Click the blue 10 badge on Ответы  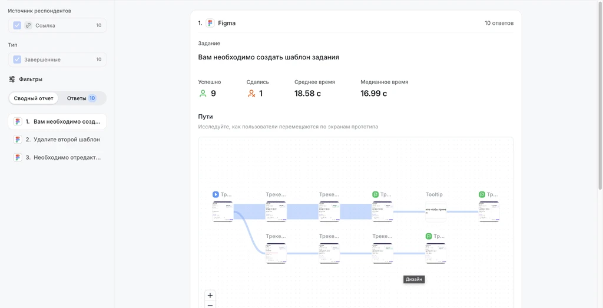tap(92, 98)
